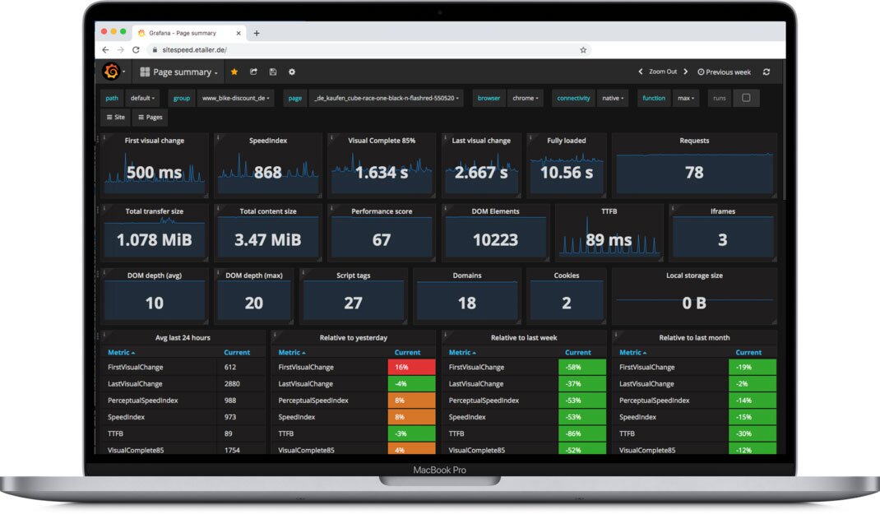Open dashboard settings with the gear icon
The width and height of the screenshot is (880, 514).
point(291,72)
